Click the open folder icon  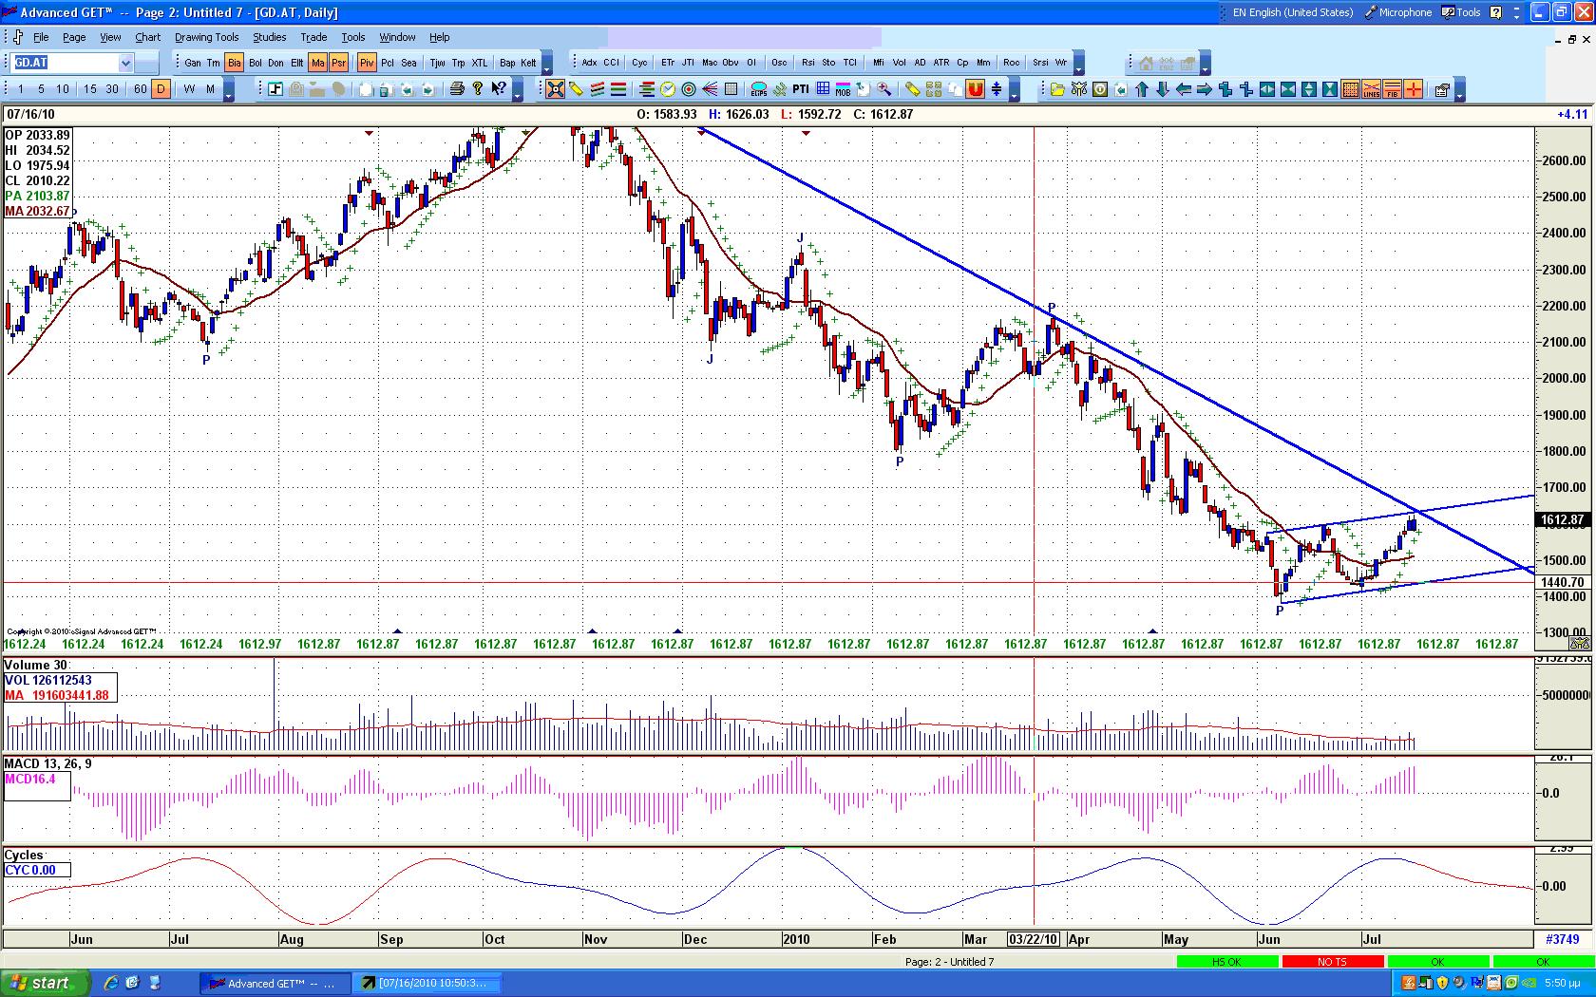1057,89
